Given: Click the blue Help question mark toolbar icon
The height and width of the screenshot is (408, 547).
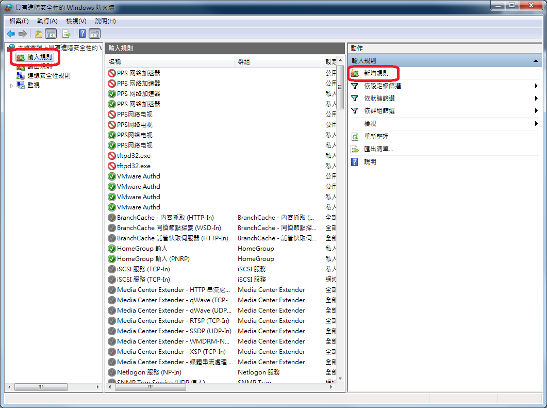Looking at the screenshot, I should [x=82, y=34].
